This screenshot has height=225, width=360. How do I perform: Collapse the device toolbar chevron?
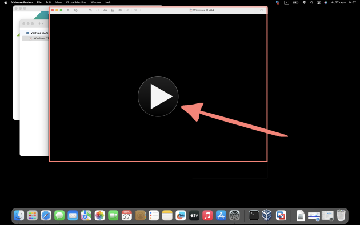click(x=141, y=10)
